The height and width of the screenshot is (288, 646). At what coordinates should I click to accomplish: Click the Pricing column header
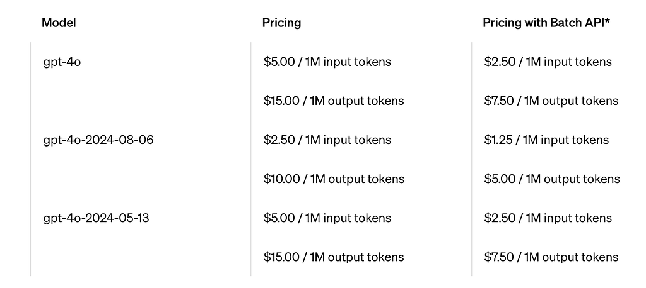(281, 23)
